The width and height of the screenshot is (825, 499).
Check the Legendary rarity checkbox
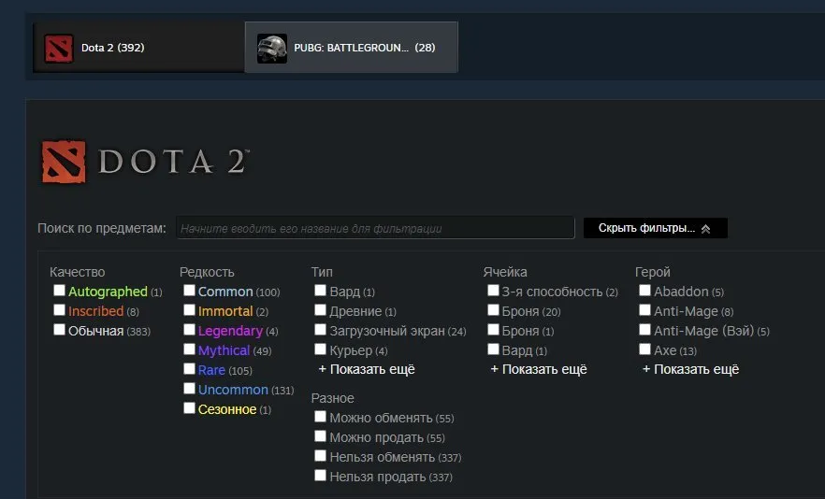click(189, 329)
